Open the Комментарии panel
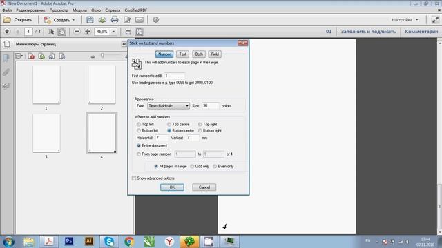The width and height of the screenshot is (442, 248). [421, 32]
